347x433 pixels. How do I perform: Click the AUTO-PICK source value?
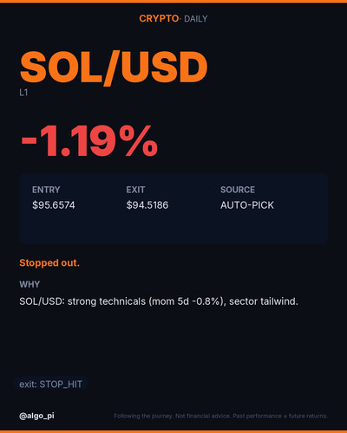pyautogui.click(x=247, y=205)
